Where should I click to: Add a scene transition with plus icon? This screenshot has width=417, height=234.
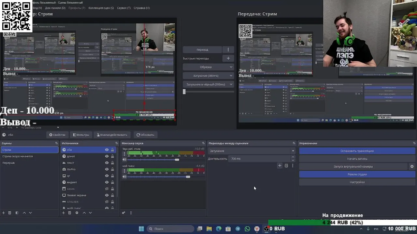pyautogui.click(x=280, y=166)
